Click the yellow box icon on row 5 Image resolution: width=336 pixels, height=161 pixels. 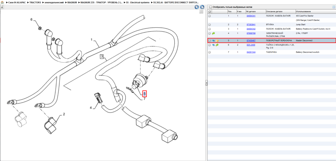click(x=217, y=41)
